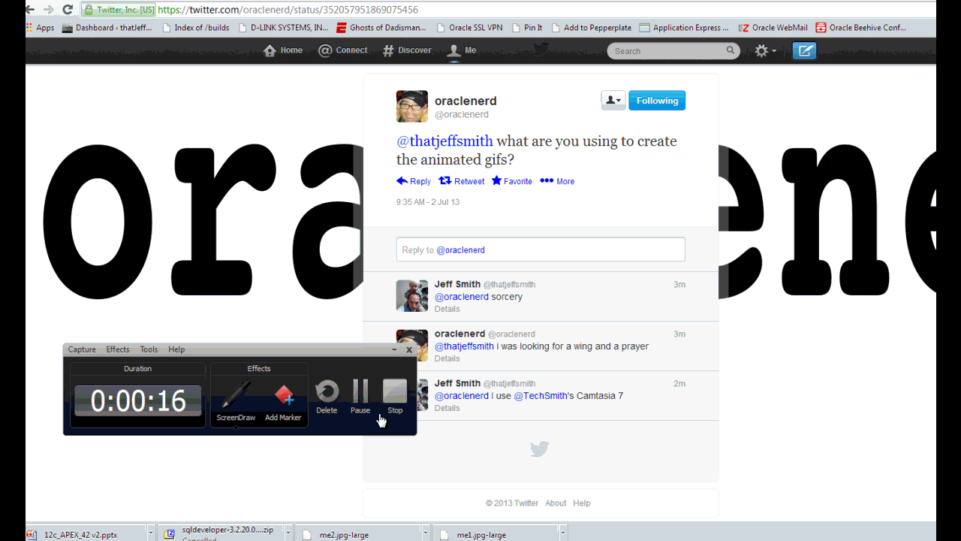Viewport: 961px width, 541px height.
Task: Open options arrow for me2.jpg-large download
Action: click(426, 533)
